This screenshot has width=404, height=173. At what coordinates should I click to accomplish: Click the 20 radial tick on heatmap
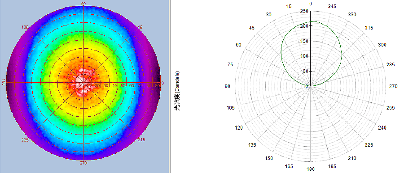(97, 85)
